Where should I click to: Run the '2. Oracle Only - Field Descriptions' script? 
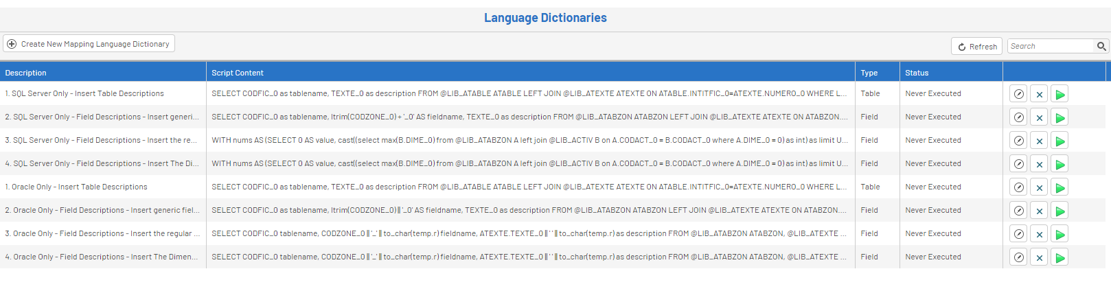click(x=1060, y=211)
